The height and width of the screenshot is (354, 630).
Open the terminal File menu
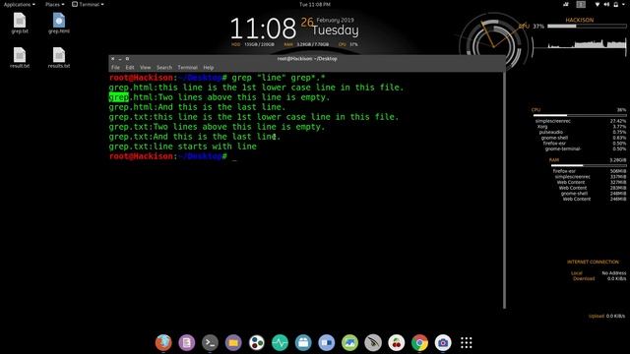click(x=116, y=68)
